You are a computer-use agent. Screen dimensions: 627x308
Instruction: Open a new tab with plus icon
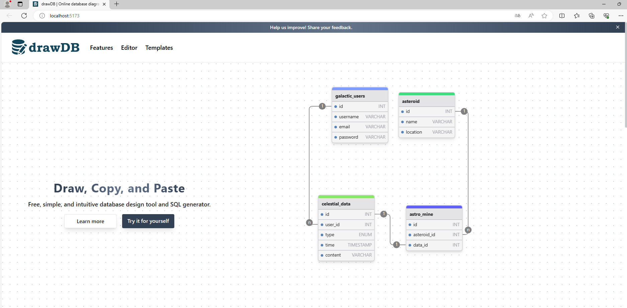116,4
